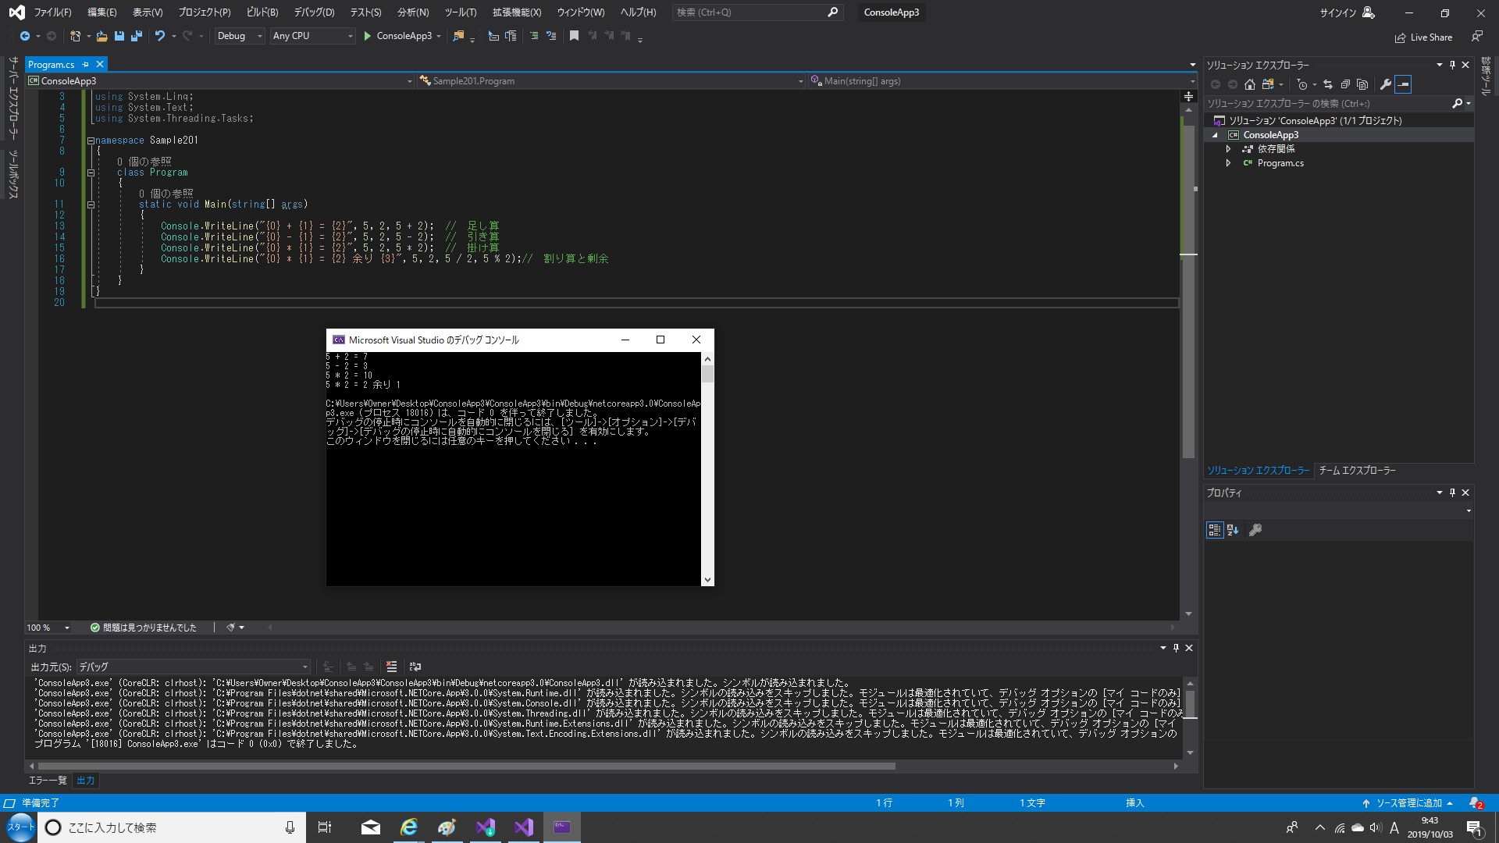Toggle Preview Selected Items in Solution Explorer
Viewport: 1499px width, 843px height.
coord(1403,84)
